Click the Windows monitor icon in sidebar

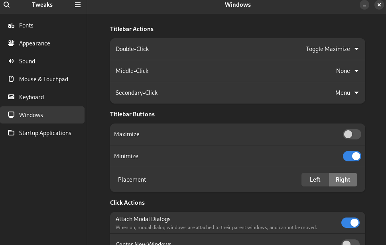point(11,115)
